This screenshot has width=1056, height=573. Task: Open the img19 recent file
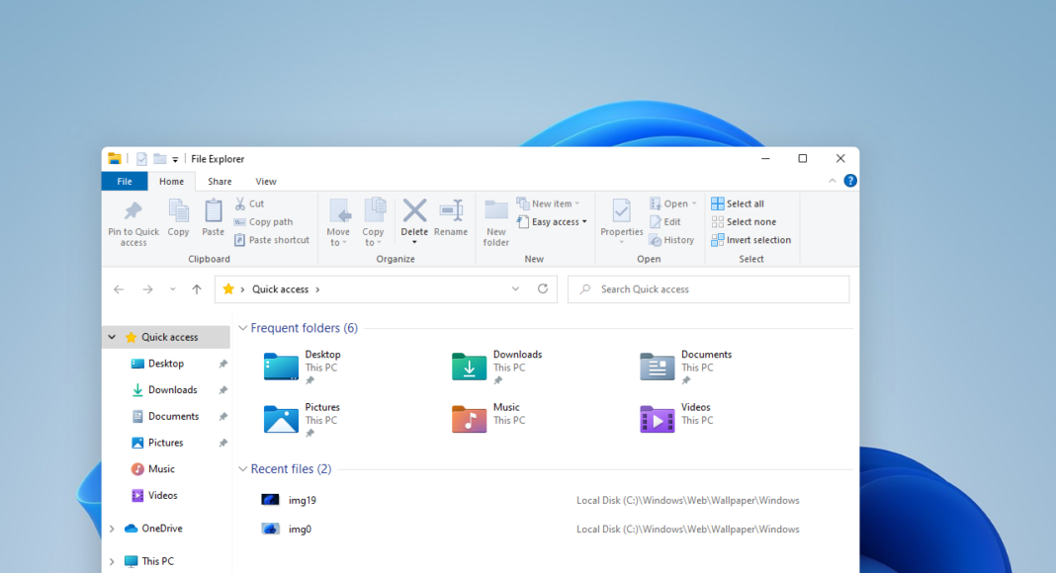tap(302, 501)
